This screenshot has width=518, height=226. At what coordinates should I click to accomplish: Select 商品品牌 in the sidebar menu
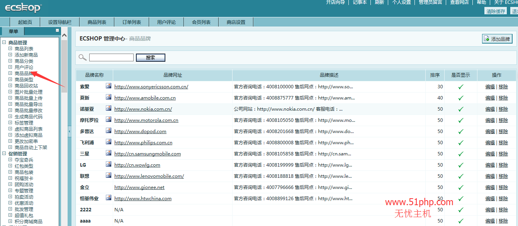(x=24, y=73)
